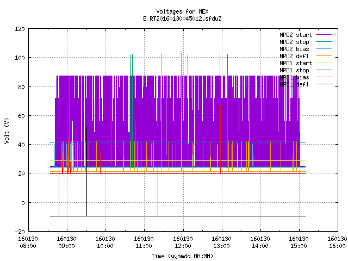Click the x-axis tick label 11:00

(x=144, y=246)
